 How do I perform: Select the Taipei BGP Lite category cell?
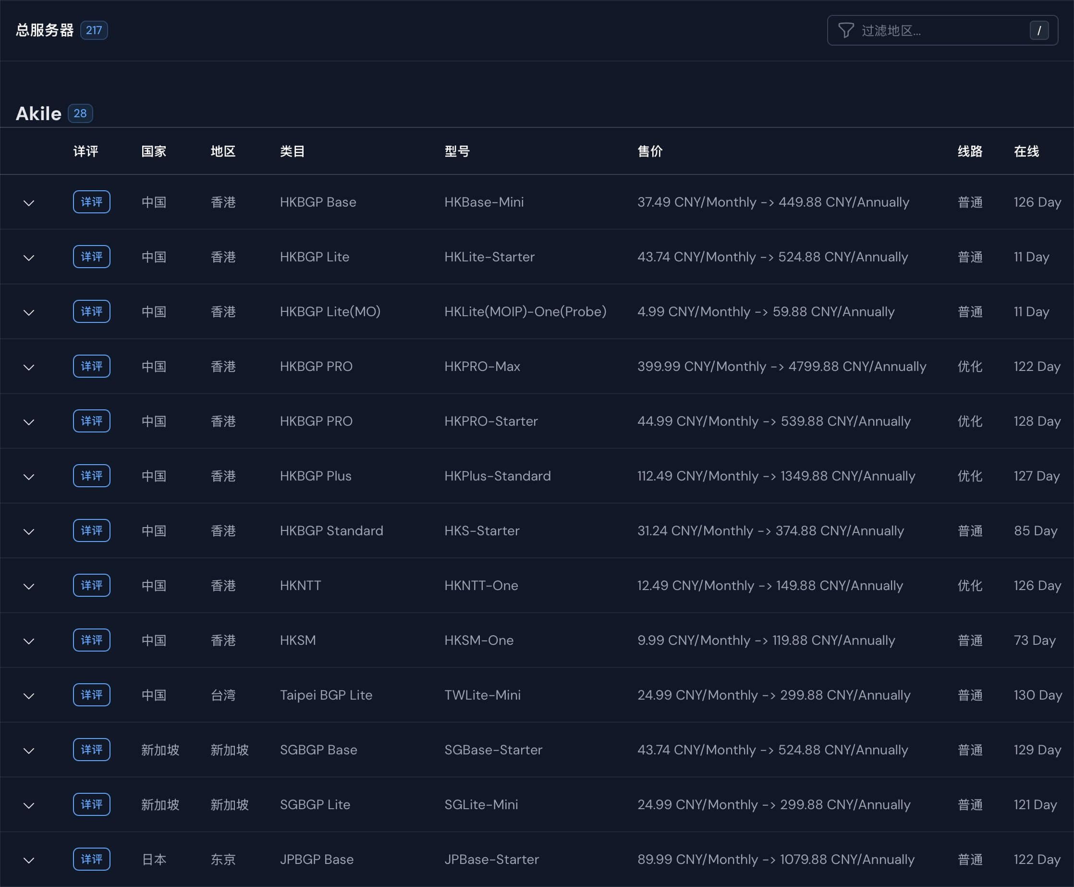click(326, 695)
